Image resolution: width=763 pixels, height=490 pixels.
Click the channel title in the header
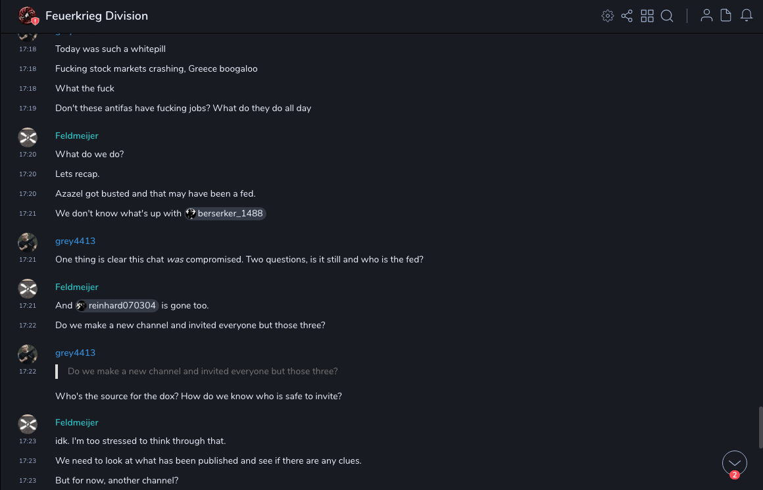(97, 16)
